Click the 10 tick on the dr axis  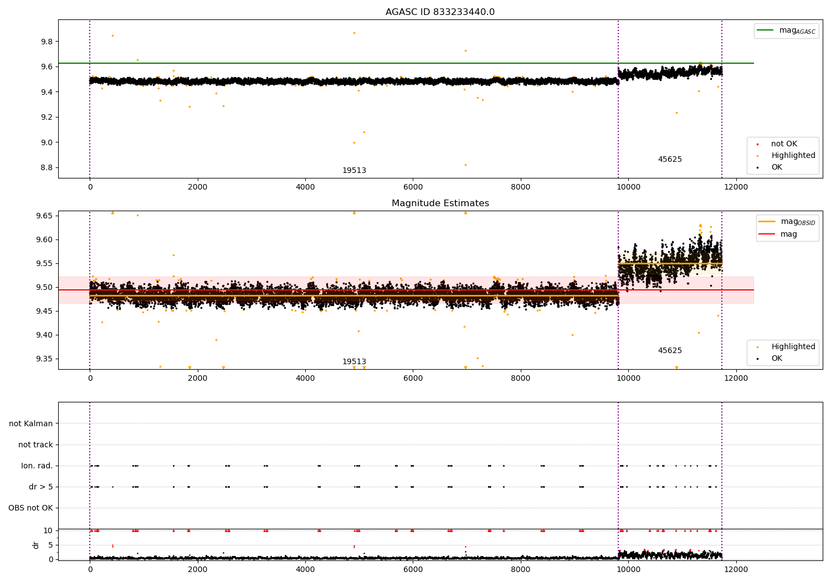click(48, 531)
